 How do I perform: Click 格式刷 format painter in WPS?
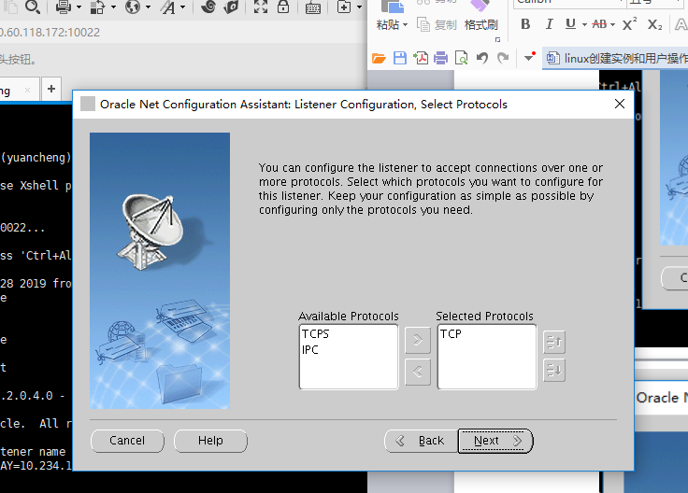point(481,25)
